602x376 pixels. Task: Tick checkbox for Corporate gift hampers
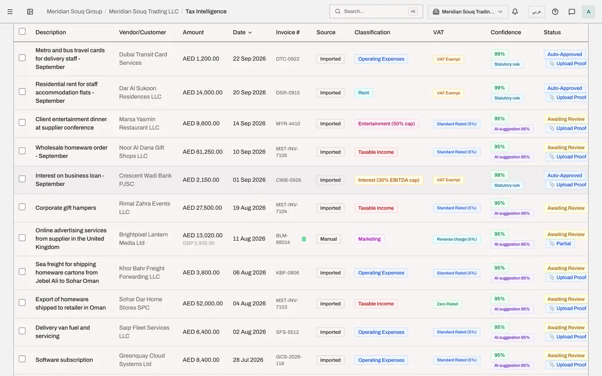coord(22,207)
